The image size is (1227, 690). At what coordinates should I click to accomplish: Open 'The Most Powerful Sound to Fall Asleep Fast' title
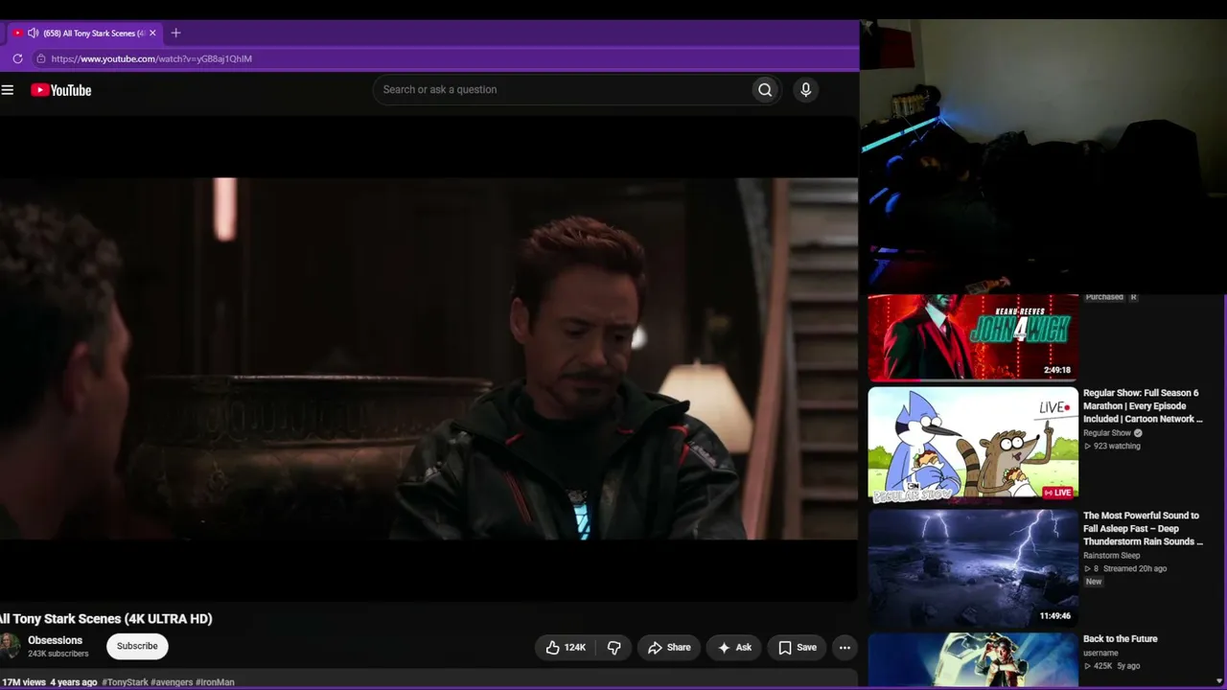(1143, 529)
